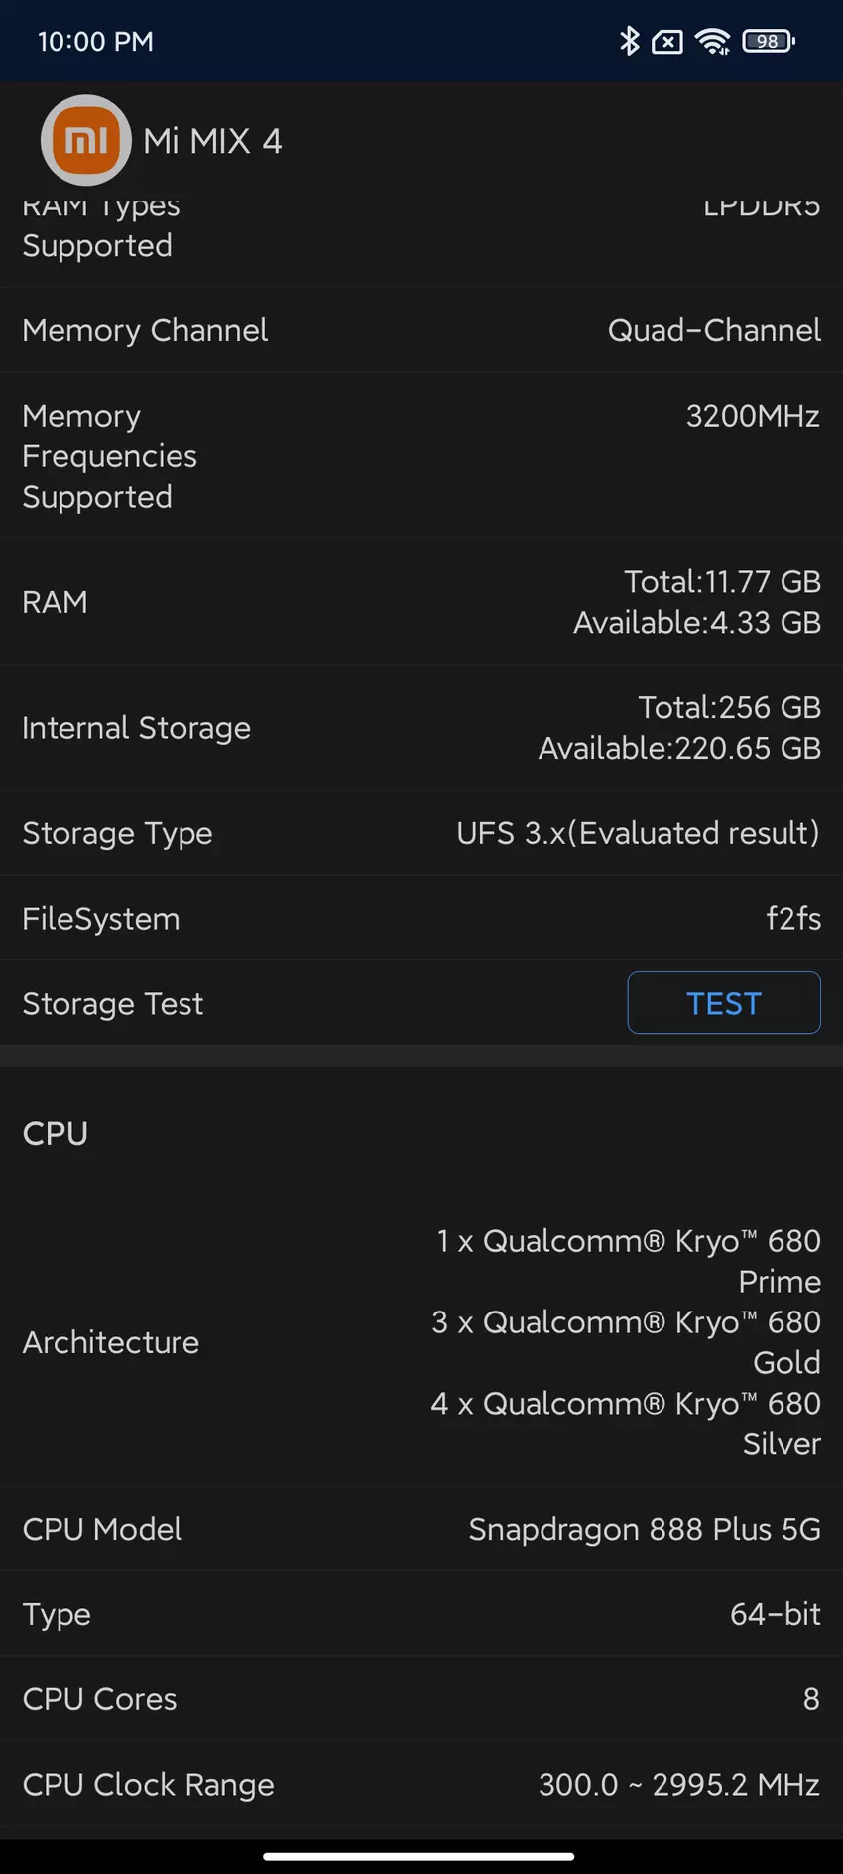Tap the bottom home gesture bar
This screenshot has width=843, height=1874.
point(419,1856)
